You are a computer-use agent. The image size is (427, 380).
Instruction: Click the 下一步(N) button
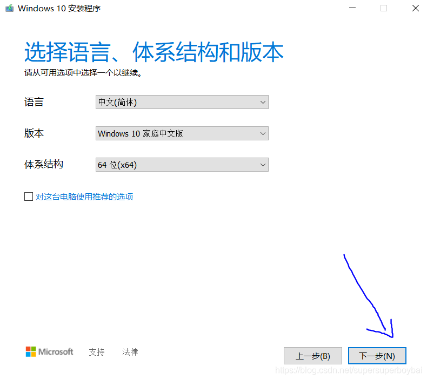[x=377, y=356]
